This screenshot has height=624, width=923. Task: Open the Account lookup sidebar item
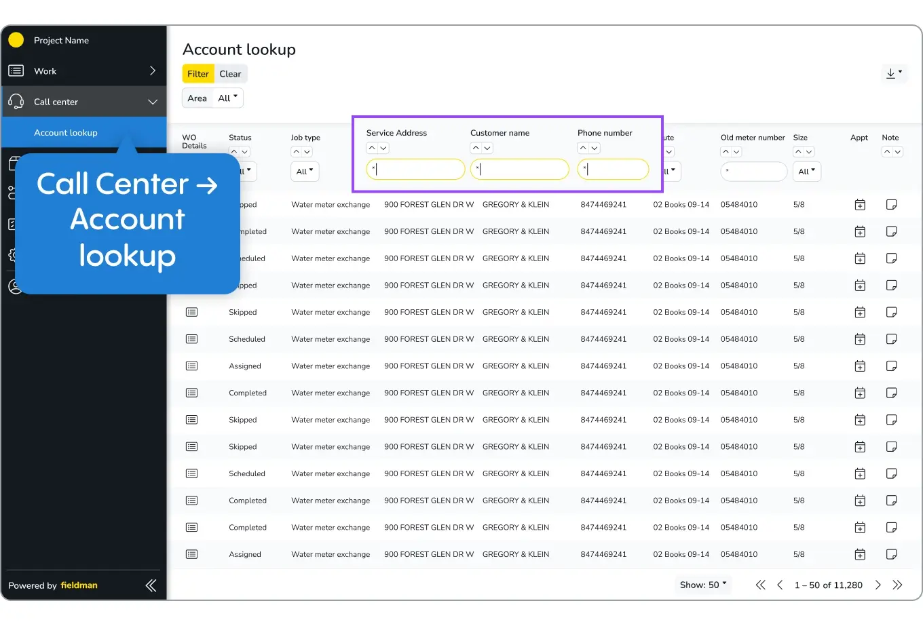point(84,132)
